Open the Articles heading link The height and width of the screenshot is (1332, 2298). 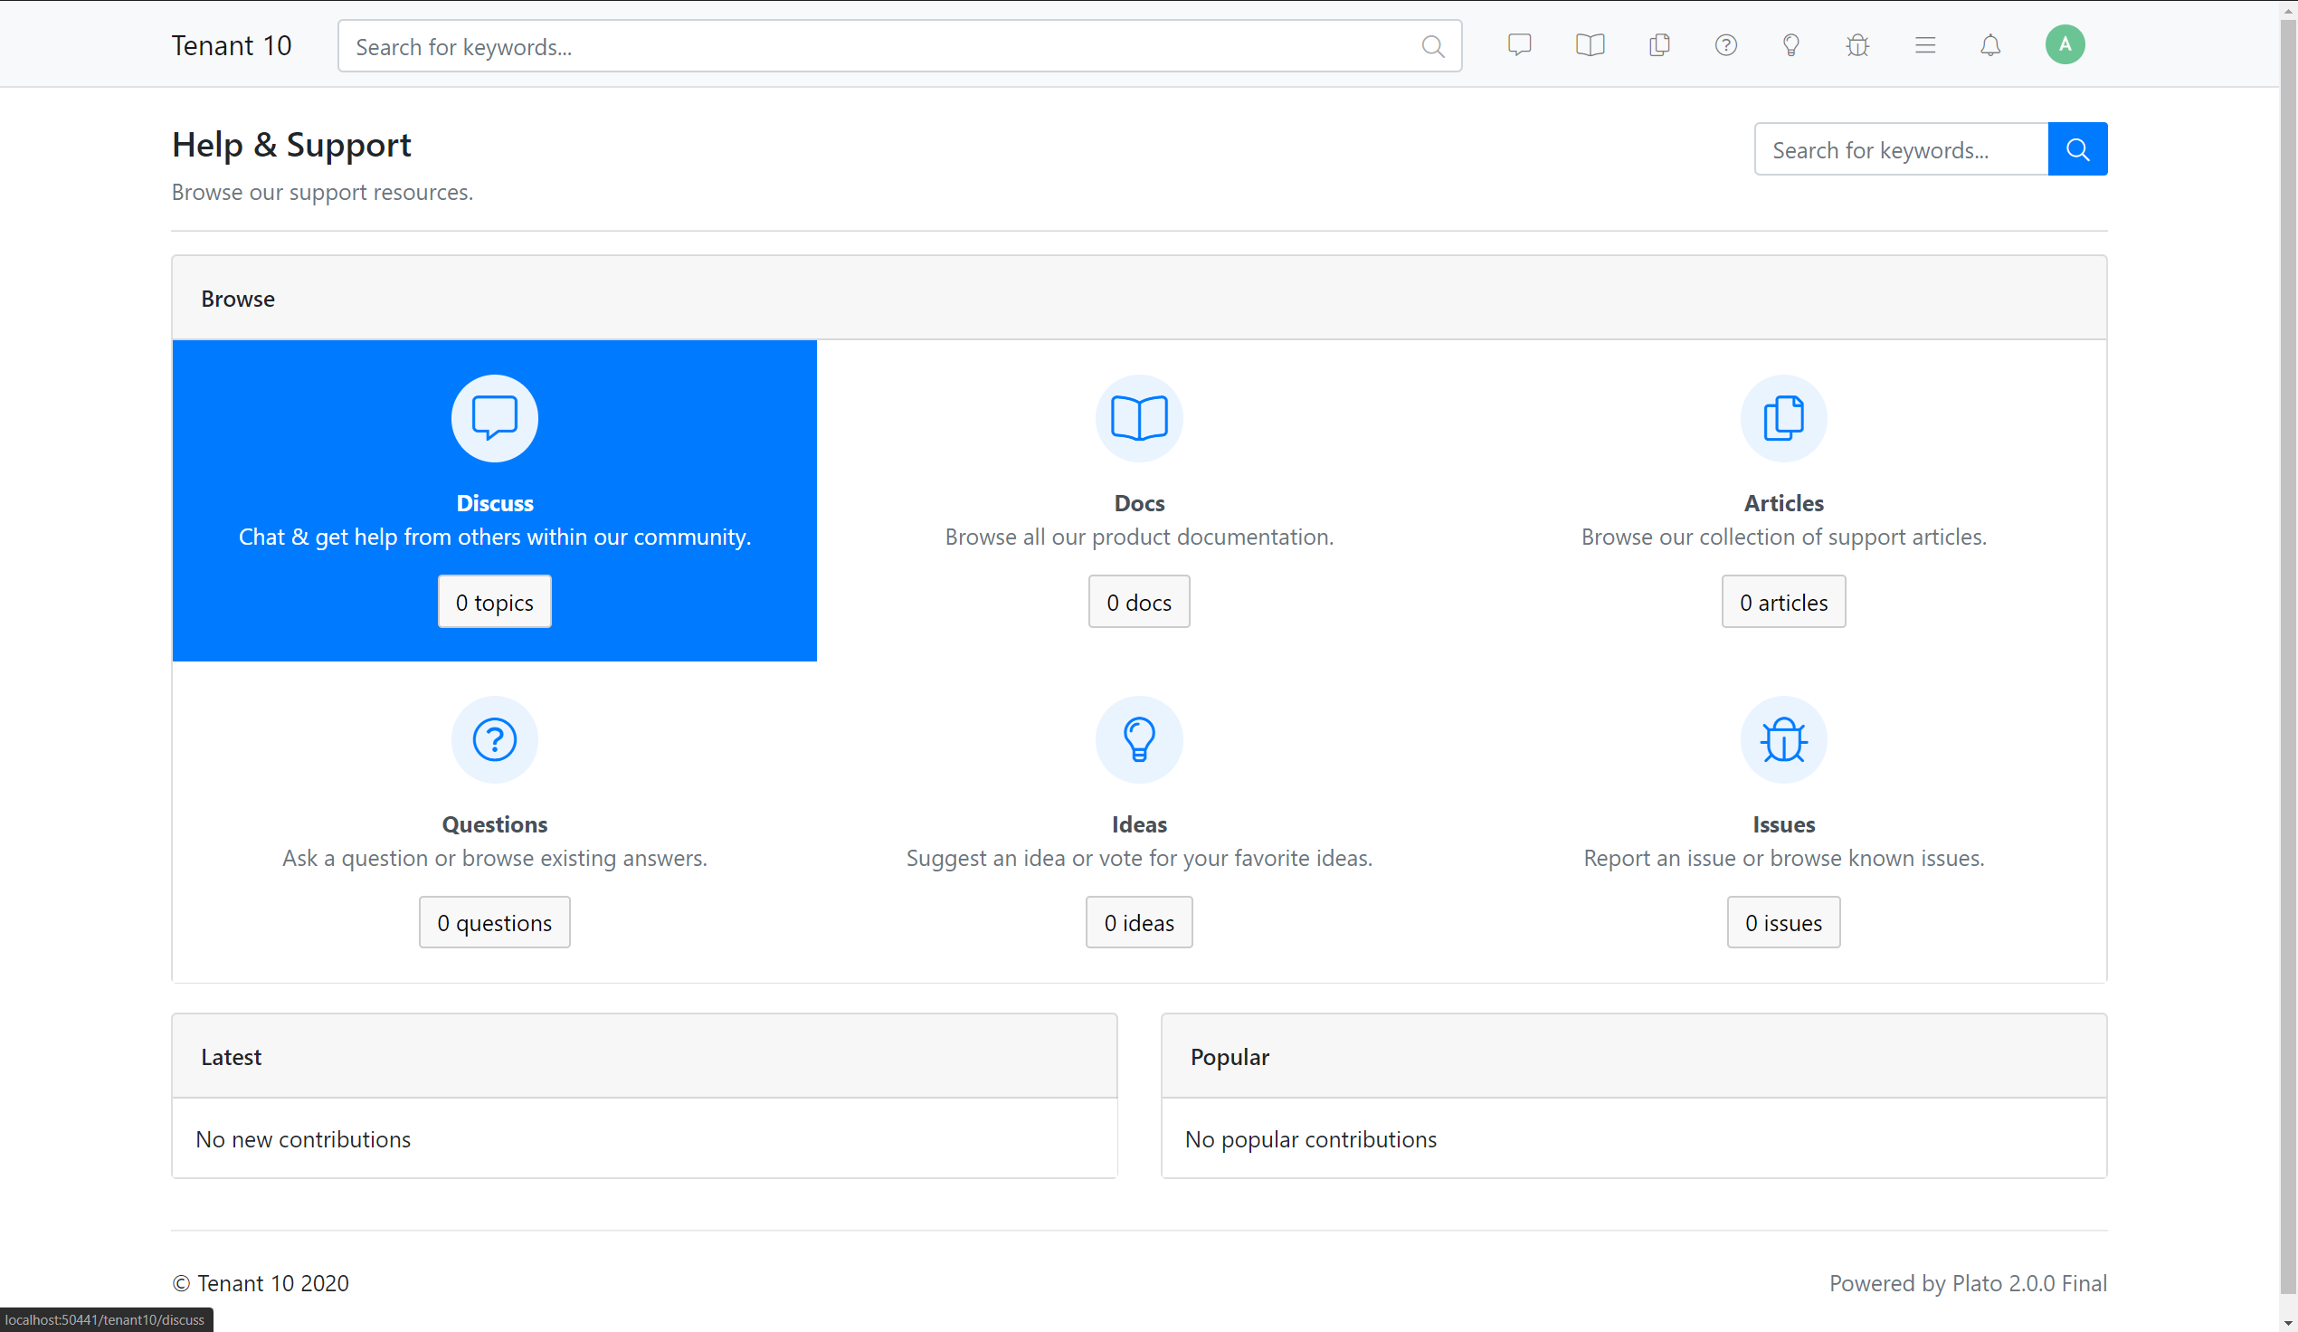point(1784,504)
